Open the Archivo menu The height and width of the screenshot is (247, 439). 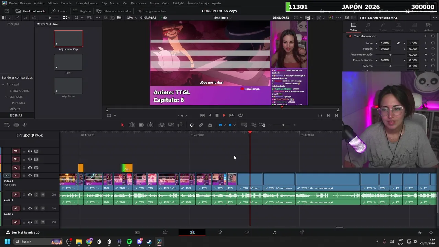coord(39,3)
